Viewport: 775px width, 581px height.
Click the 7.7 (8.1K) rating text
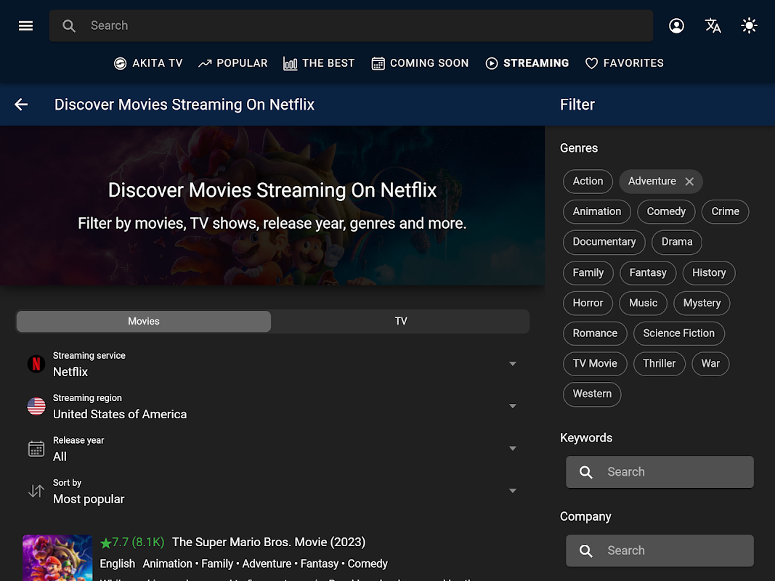[x=138, y=543]
